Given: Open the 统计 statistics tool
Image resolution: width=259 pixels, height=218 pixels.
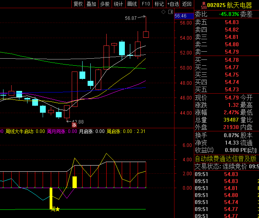Looking at the screenshot, I should (x=118, y=4).
